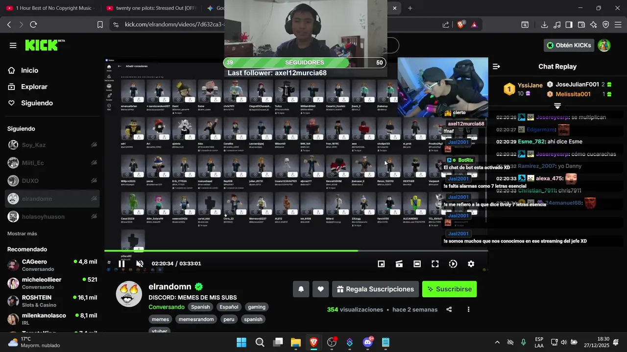Open recommended channel CAGeero
The width and height of the screenshot is (627, 352).
click(x=52, y=265)
